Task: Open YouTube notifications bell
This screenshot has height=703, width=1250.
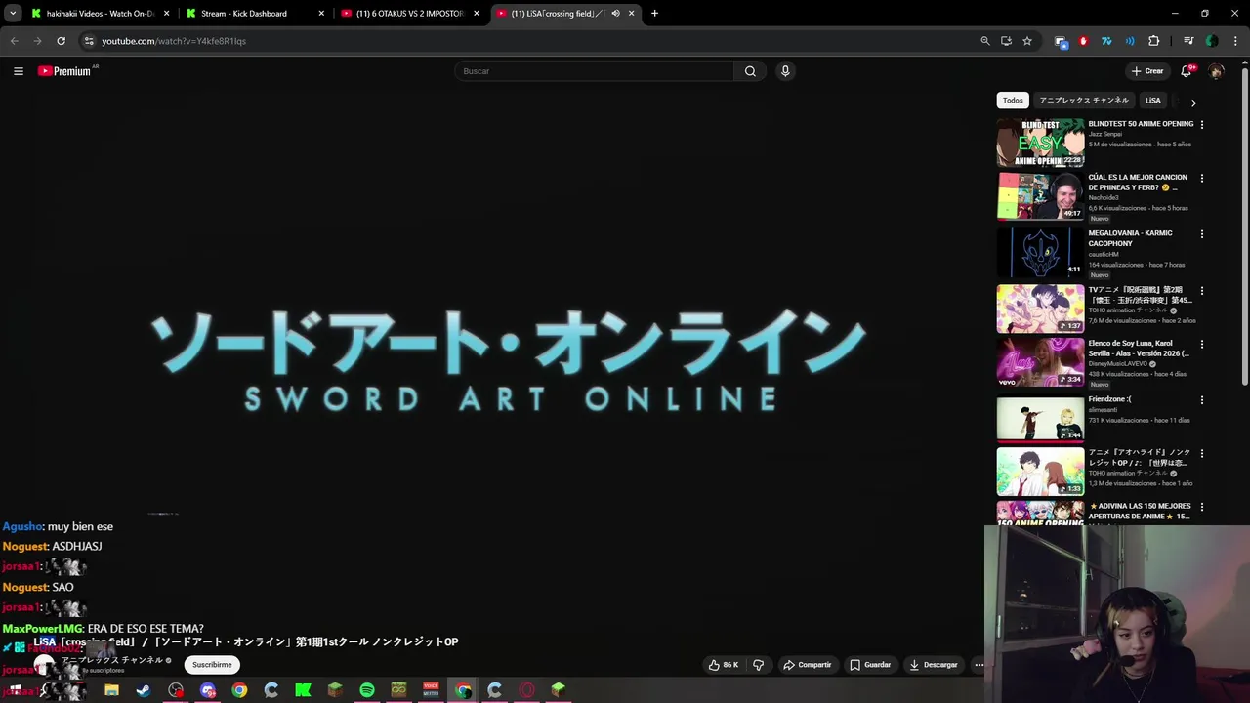Action: pyautogui.click(x=1187, y=71)
